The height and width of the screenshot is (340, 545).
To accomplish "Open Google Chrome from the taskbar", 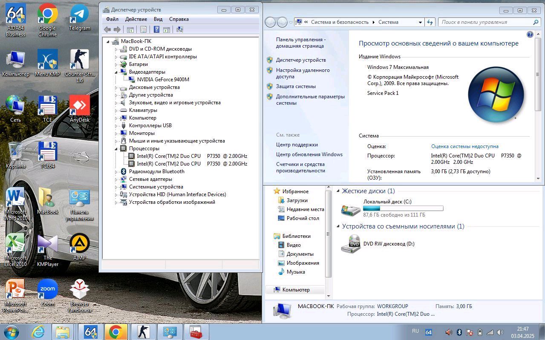I will click(x=115, y=332).
